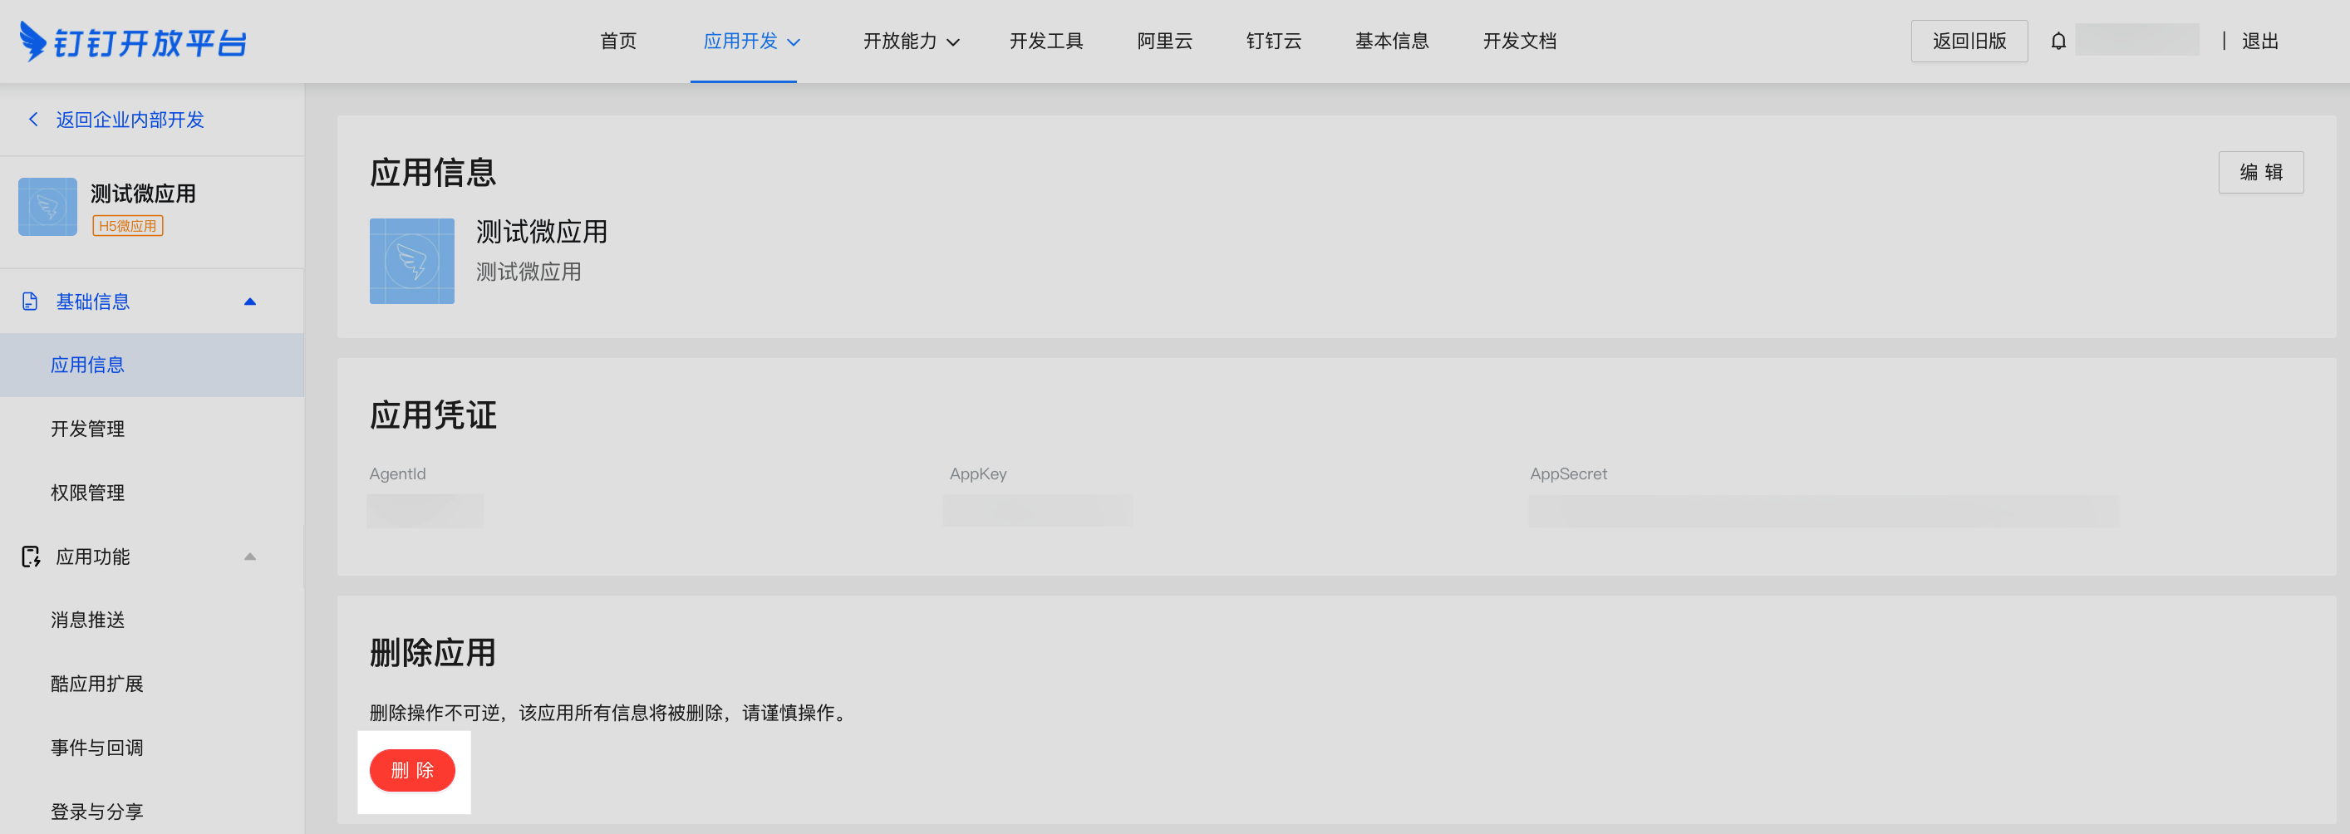The height and width of the screenshot is (834, 2350).
Task: Click the 返回企业内部开发 link
Action: 130,120
